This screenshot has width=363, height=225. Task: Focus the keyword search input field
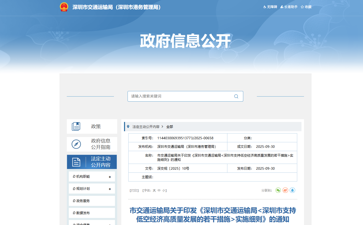point(180,96)
